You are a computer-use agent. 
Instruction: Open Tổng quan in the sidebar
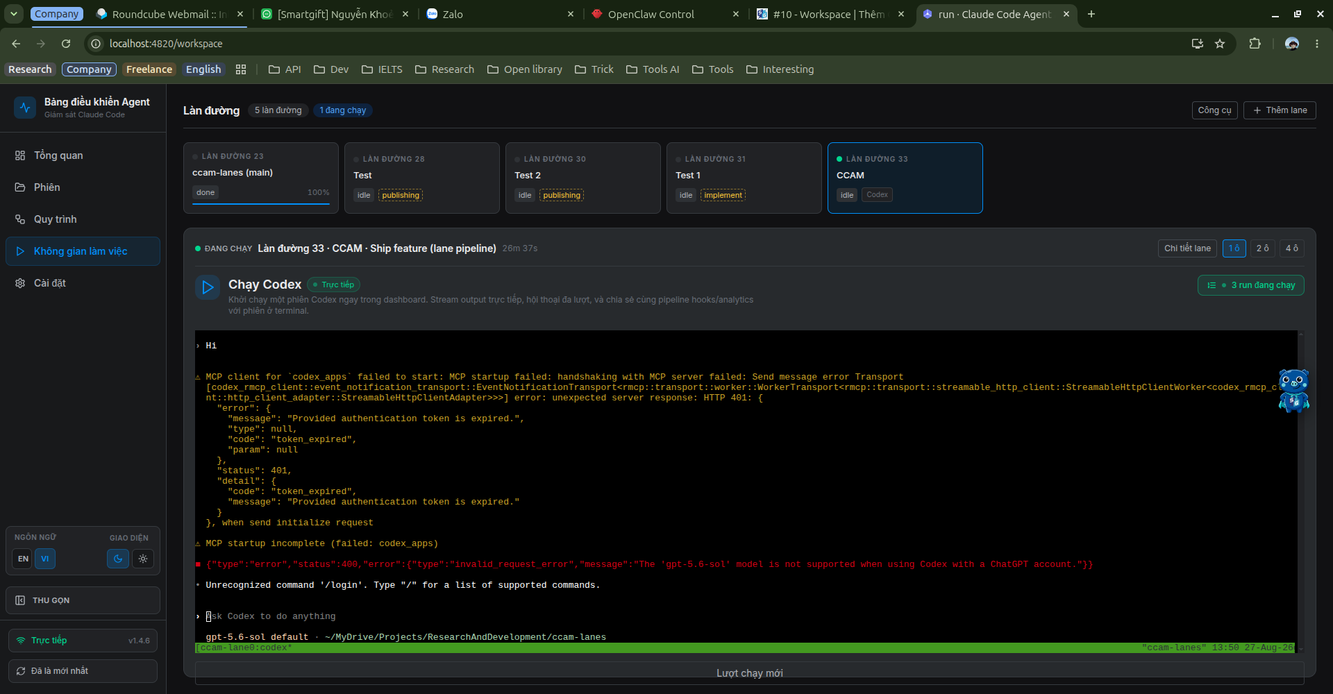[x=83, y=155]
